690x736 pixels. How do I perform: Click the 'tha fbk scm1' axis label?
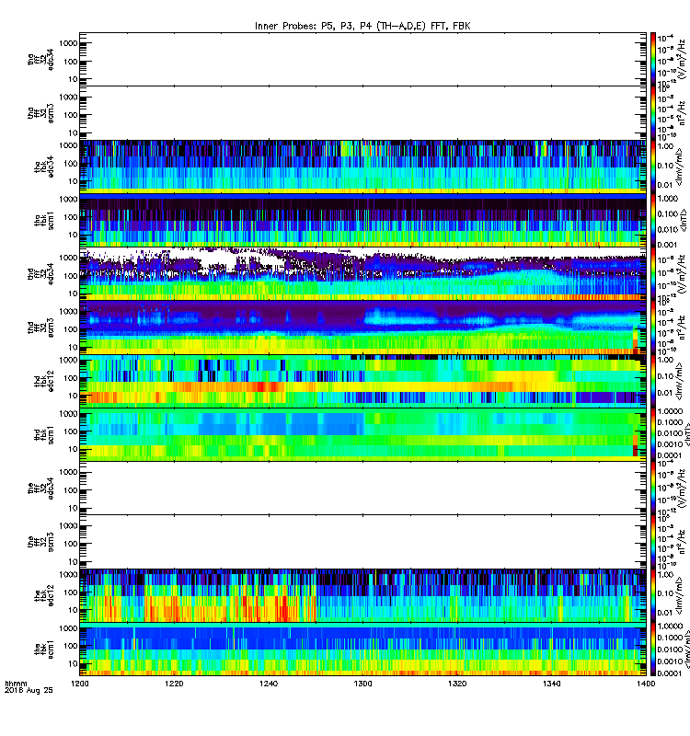click(43, 220)
